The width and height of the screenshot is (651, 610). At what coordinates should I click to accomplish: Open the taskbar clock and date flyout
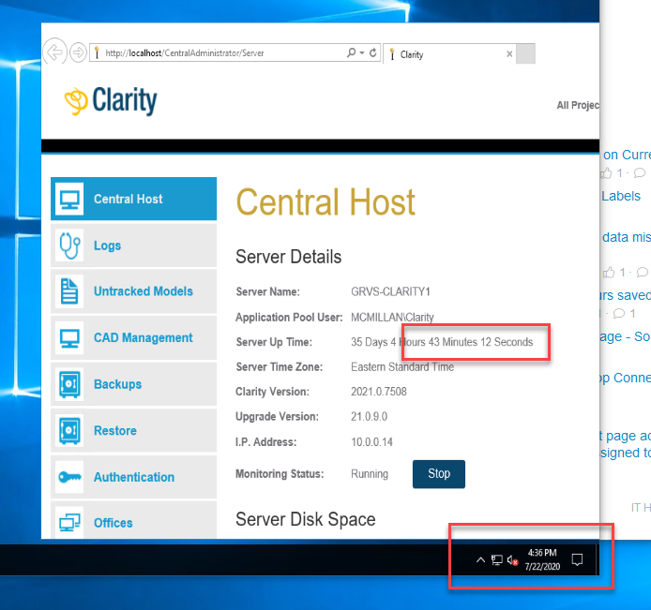[542, 560]
